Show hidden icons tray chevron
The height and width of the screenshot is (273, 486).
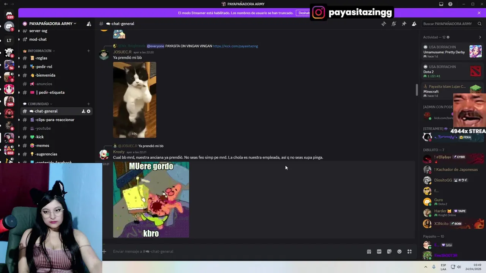click(x=426, y=267)
